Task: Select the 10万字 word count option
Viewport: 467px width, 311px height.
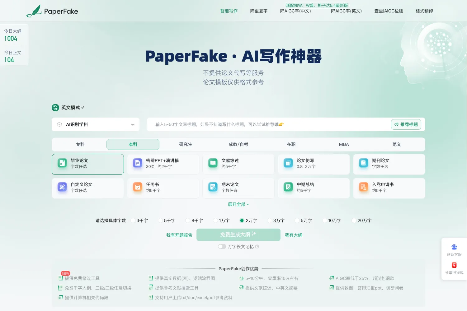Action: pos(332,220)
